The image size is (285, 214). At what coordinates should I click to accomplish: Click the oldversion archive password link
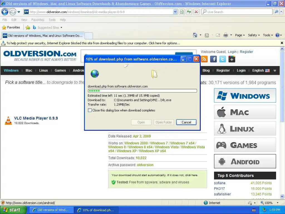click(145, 165)
